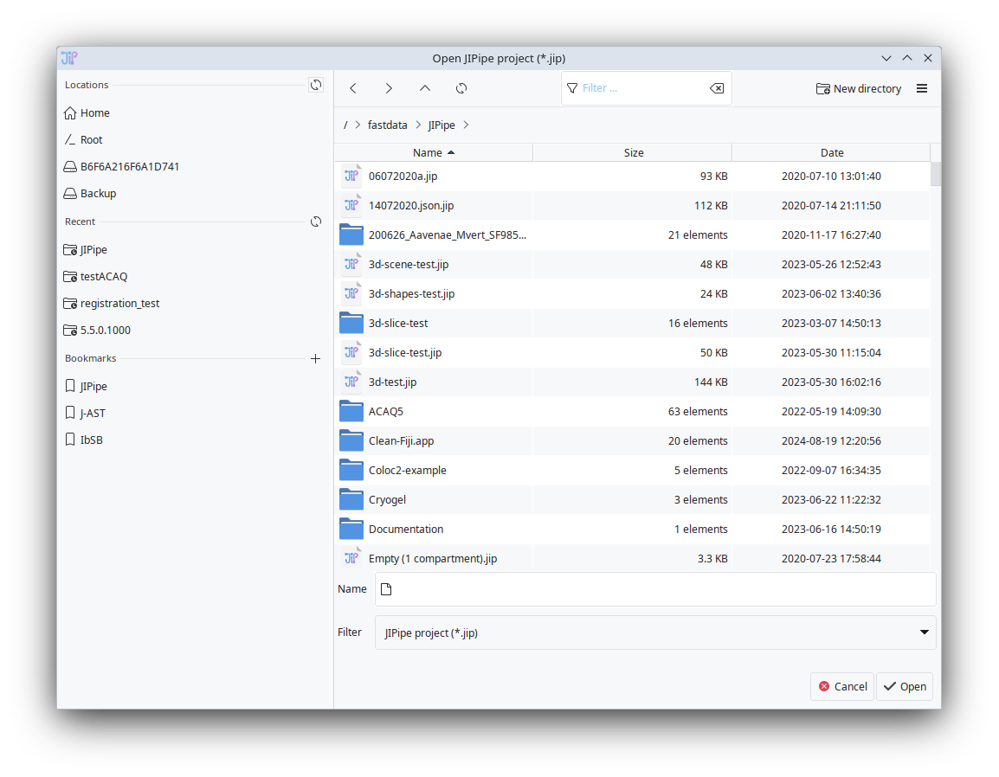Refresh the Locations list
The width and height of the screenshot is (999, 777).
click(316, 85)
